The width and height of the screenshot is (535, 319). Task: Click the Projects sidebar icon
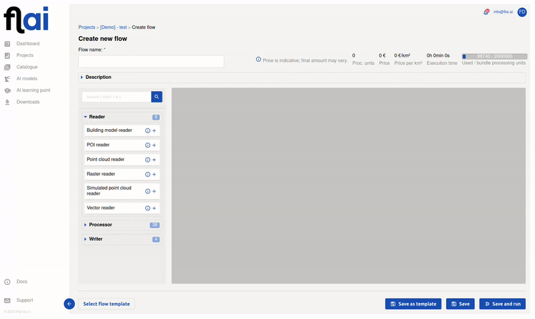[7, 56]
